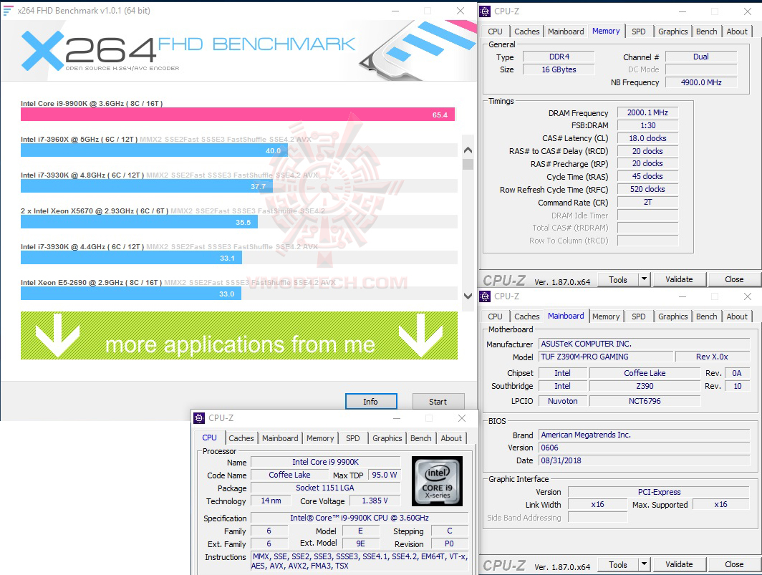Screen dimensions: 762x575
Task: Click the Tools button in Mainboard CPU-Z window
Action: coord(617,565)
